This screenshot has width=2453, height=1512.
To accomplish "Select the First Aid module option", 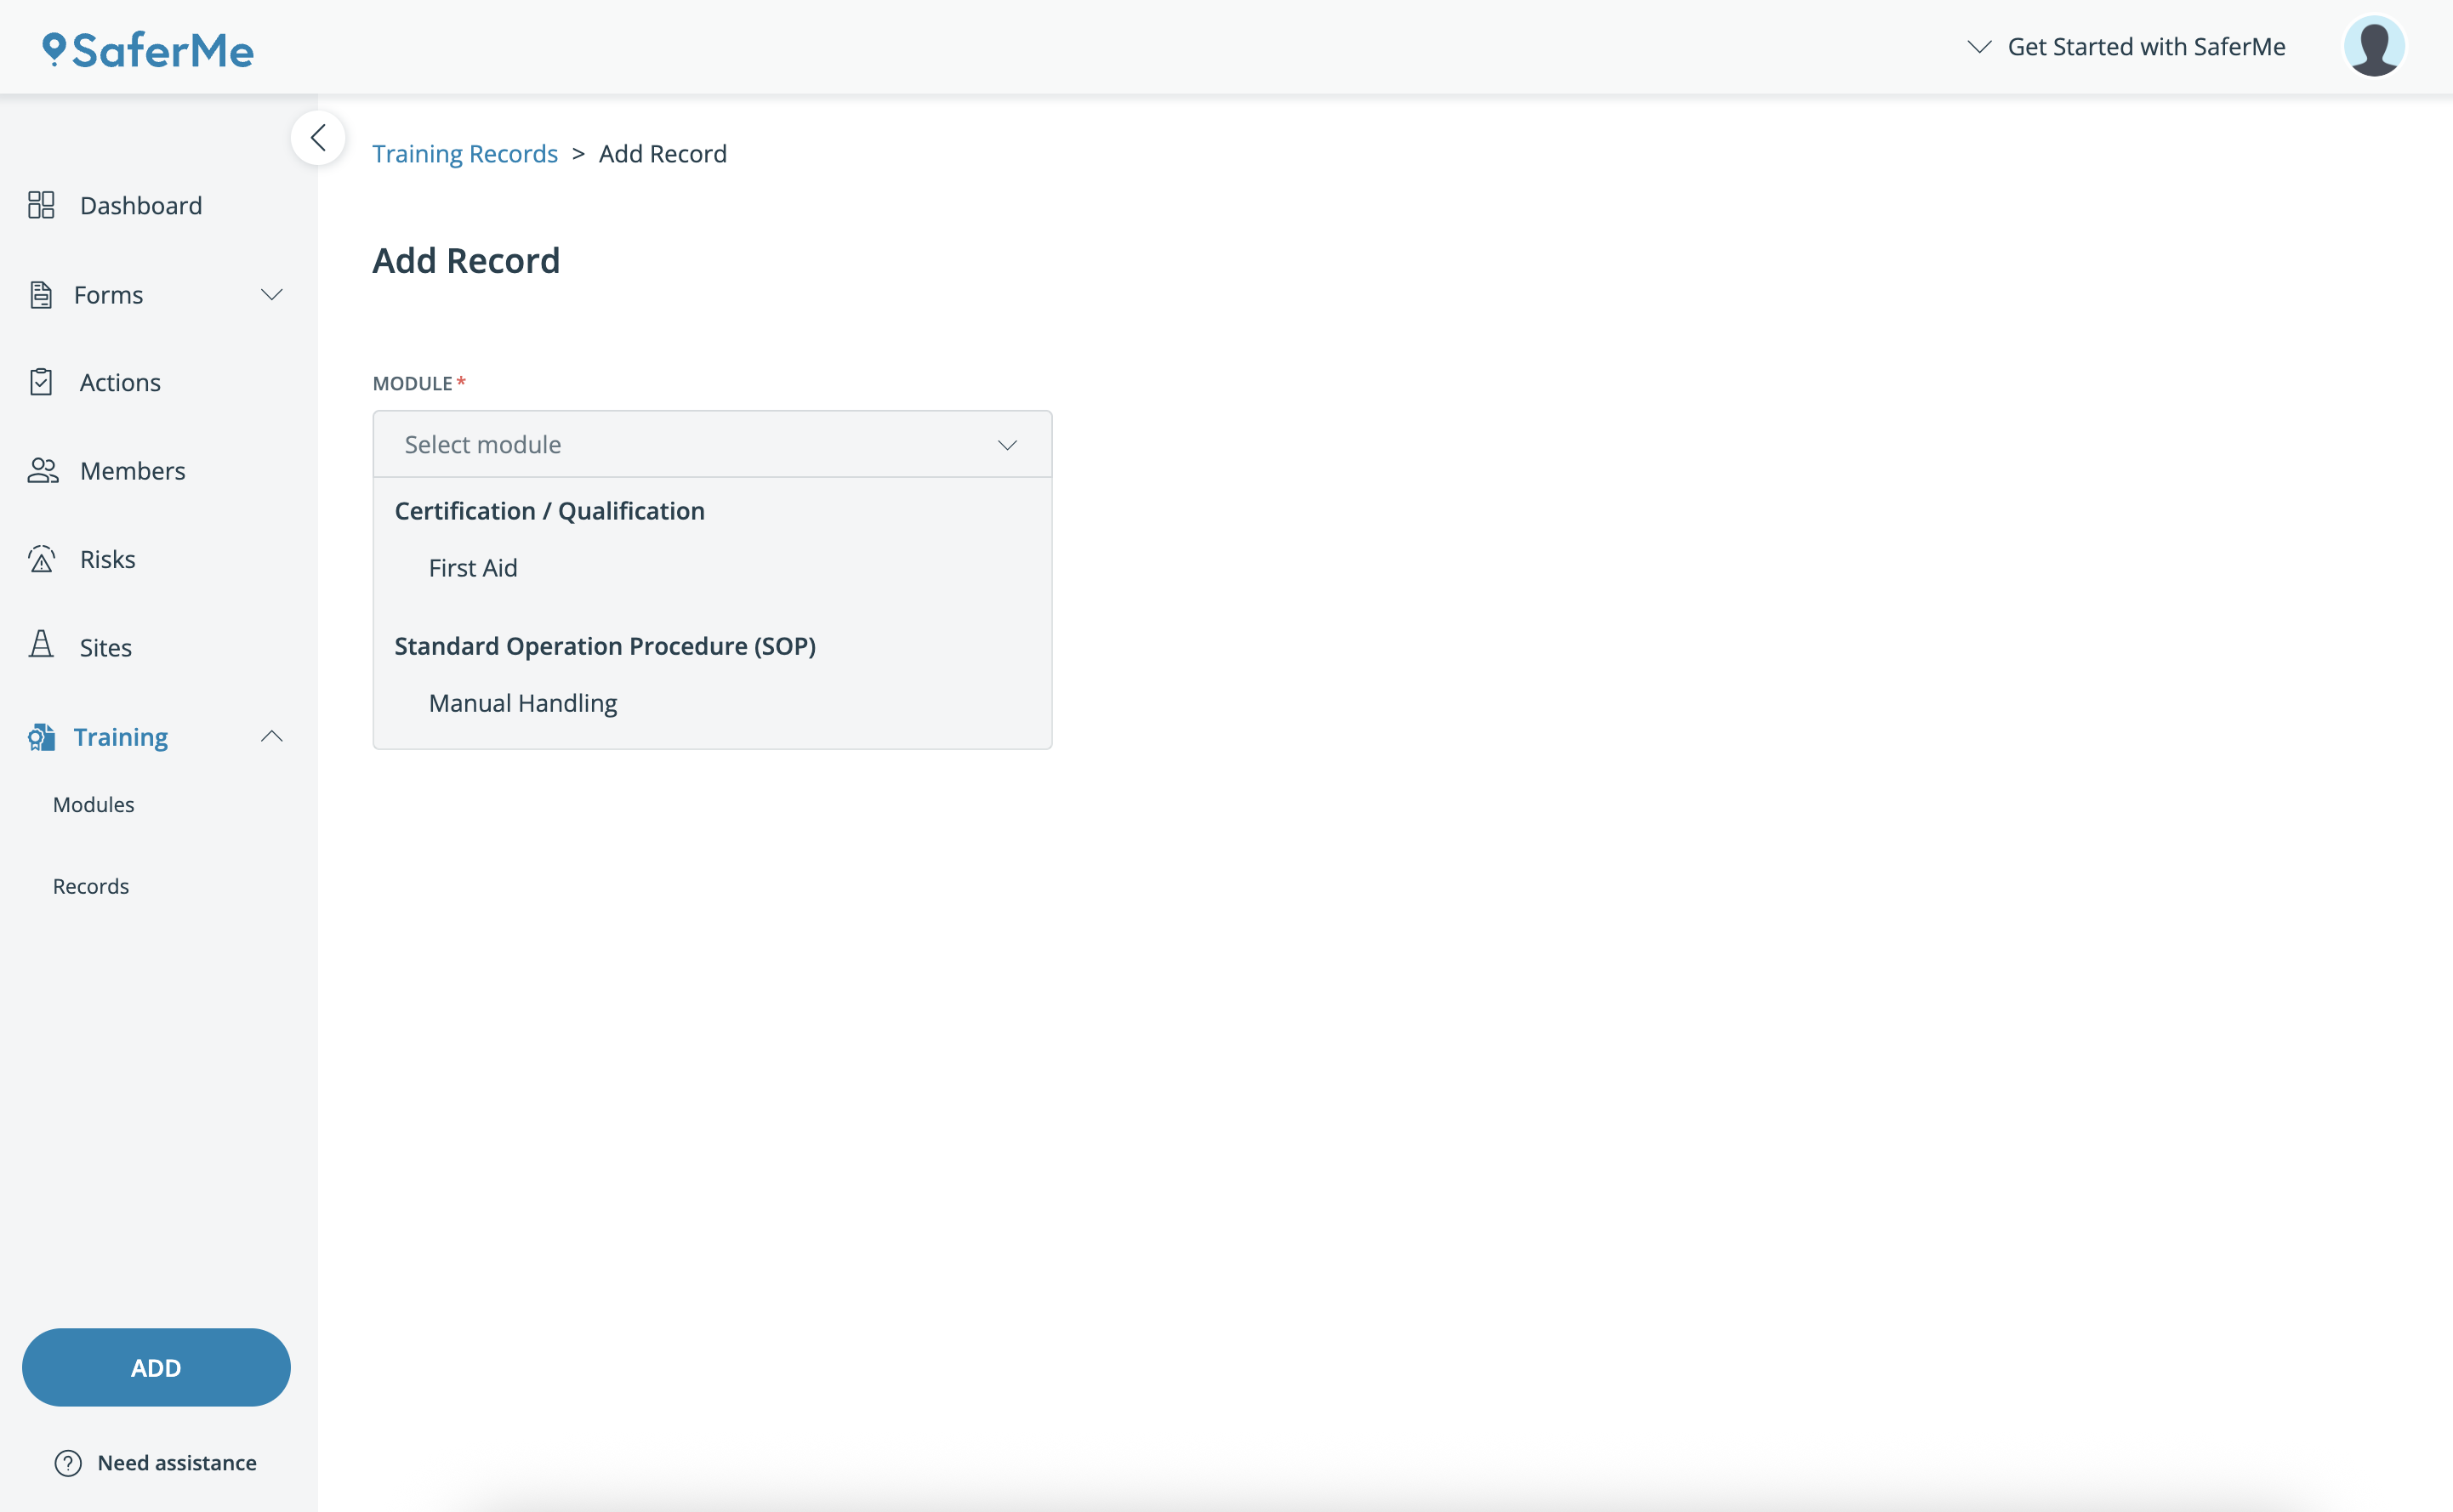I will tap(473, 568).
